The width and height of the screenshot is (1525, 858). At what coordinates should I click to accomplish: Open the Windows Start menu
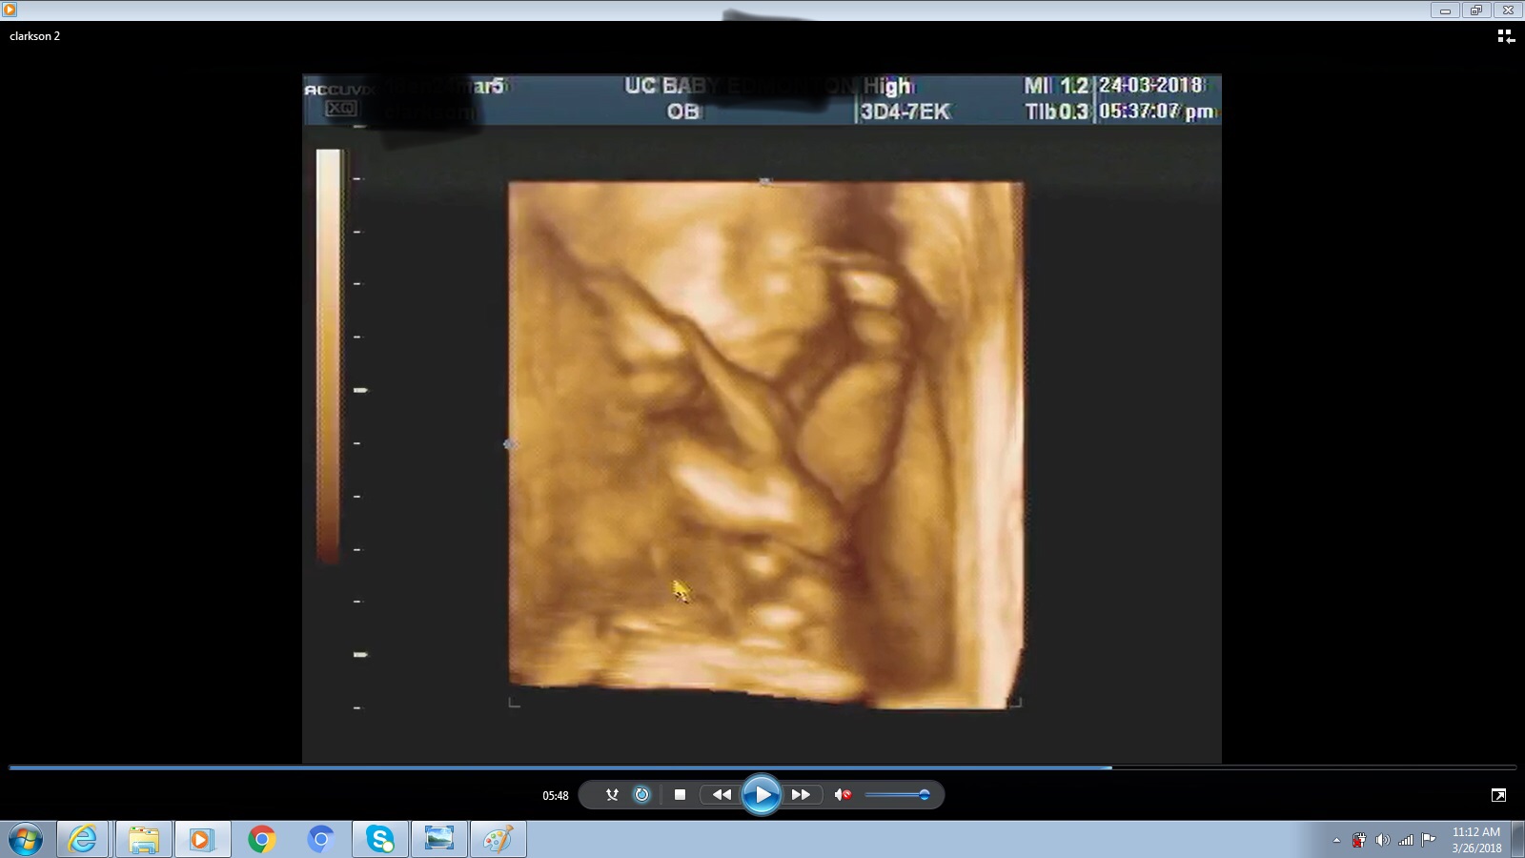coord(26,839)
